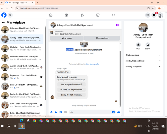Click the View buyer button
The width and height of the screenshot is (167, 134).
[x=67, y=38]
